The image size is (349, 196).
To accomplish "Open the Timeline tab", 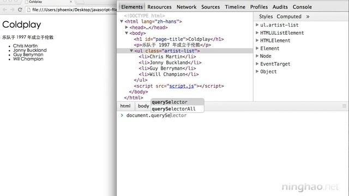I will 235,7.
